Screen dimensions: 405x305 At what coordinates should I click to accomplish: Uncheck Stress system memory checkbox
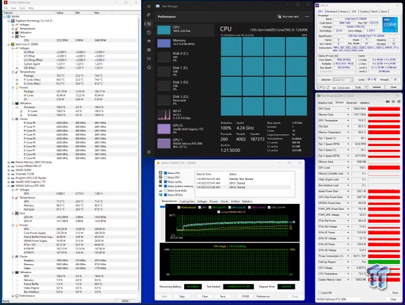point(165,186)
